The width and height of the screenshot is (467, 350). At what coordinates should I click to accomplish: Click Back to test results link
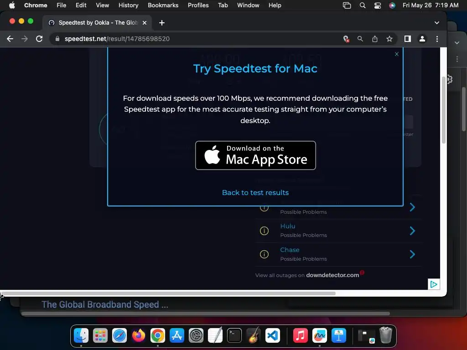point(255,193)
